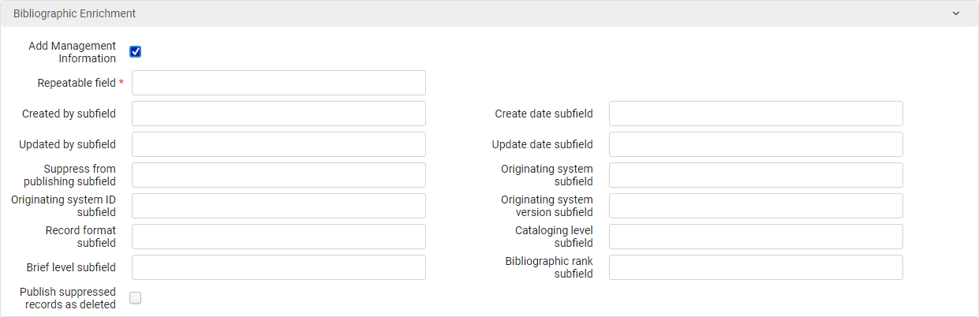Focus the Bibliographic rank subfield input
Viewport: 979px width, 317px height.
(x=755, y=267)
